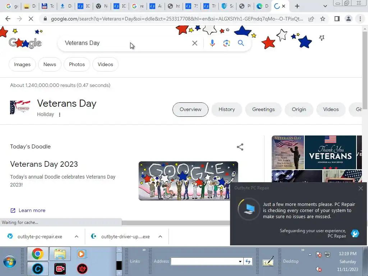Image resolution: width=368 pixels, height=276 pixels.
Task: Click the blue magnifier search icon
Action: pos(241,43)
